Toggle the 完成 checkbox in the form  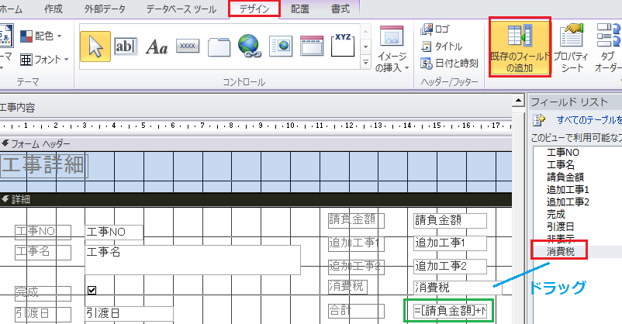(92, 290)
